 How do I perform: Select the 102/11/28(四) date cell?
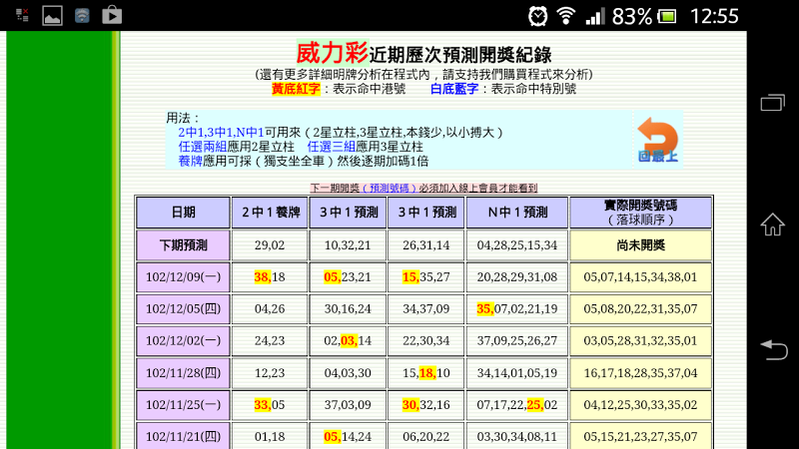(183, 372)
